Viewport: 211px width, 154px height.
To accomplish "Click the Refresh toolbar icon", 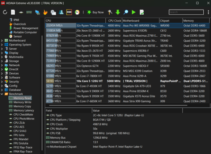I will (x=5, y=12).
